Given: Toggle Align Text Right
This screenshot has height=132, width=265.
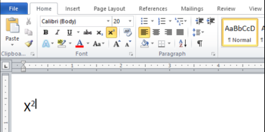Looking at the screenshot, I should [x=168, y=32].
